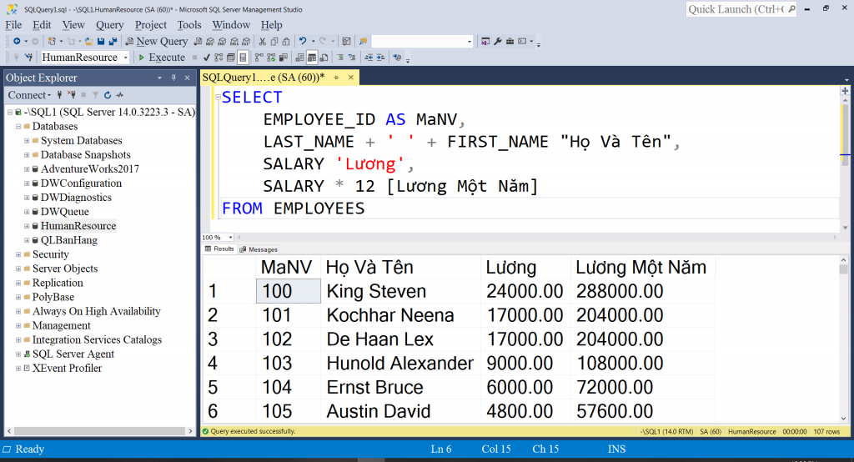Image resolution: width=854 pixels, height=462 pixels.
Task: Run the query with Execute button
Action: 162,58
